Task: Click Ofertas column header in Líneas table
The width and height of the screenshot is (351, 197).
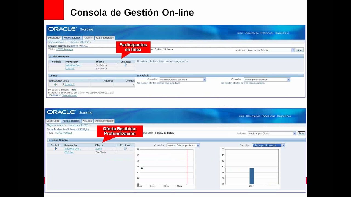Action: click(130, 81)
